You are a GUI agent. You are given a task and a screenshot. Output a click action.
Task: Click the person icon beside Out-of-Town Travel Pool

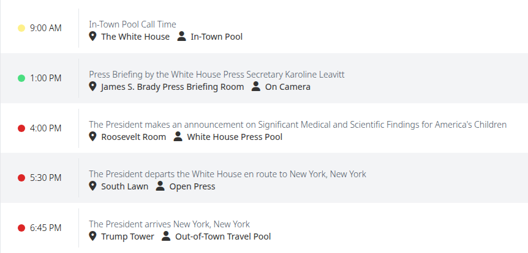(166, 236)
